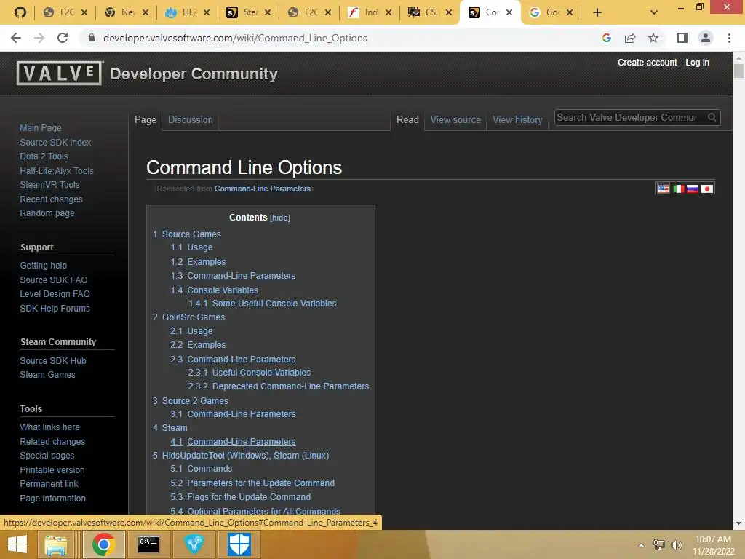The width and height of the screenshot is (745, 559).
Task: Click the Google icon in address bar
Action: point(607,38)
